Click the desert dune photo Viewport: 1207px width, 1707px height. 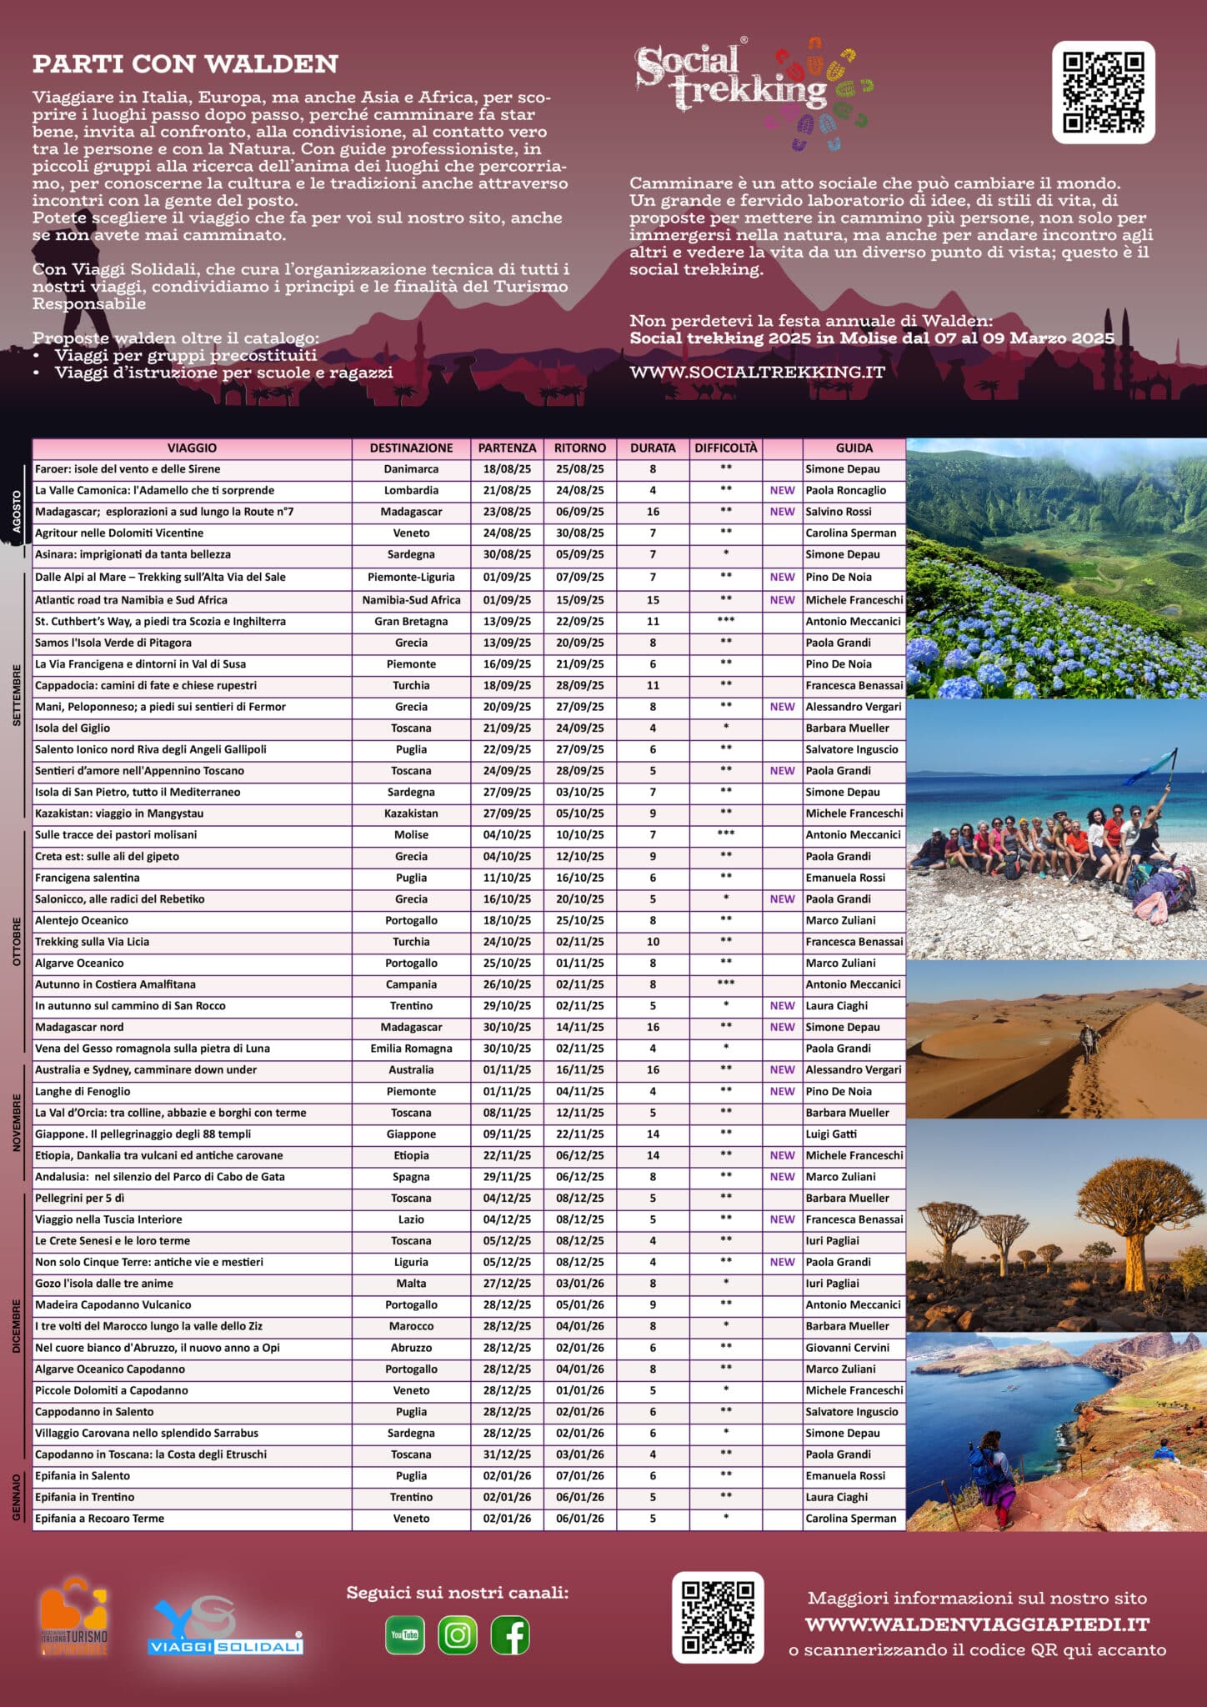[x=1056, y=1039]
